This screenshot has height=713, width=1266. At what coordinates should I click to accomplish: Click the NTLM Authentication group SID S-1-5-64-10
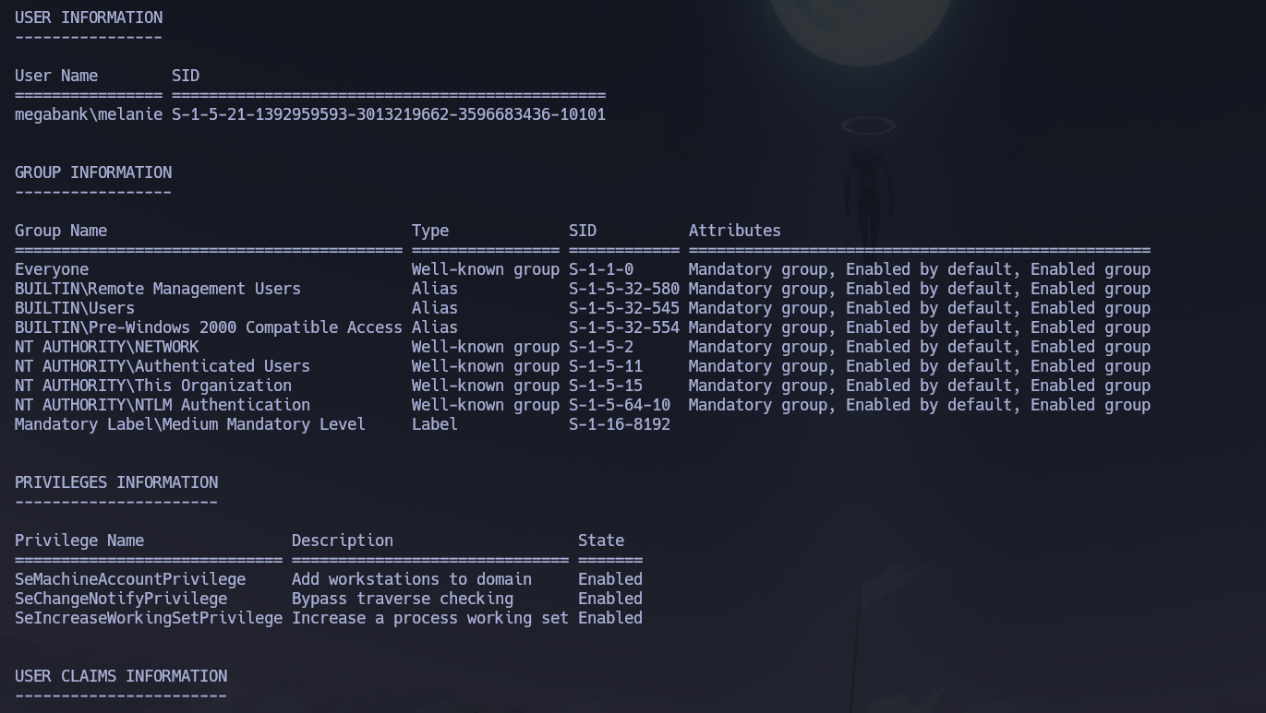620,405
